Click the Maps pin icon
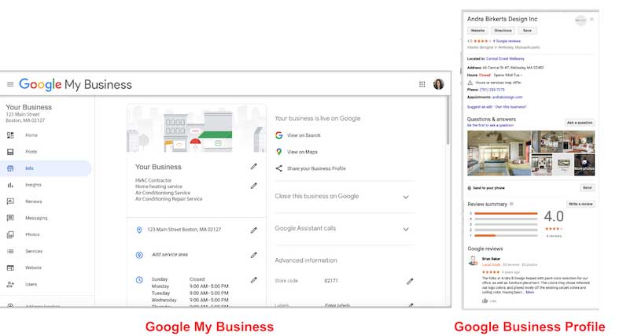Viewport: 619px width, 336px height. tap(278, 152)
